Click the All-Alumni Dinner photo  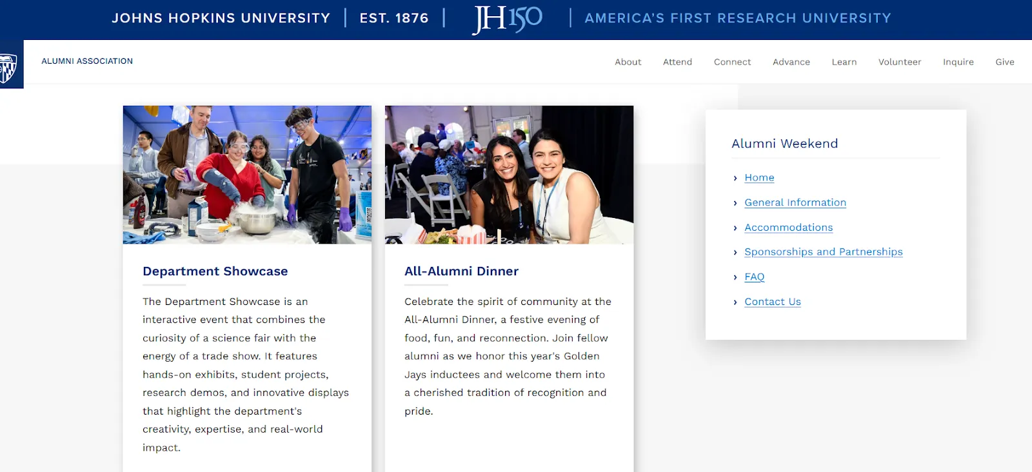[x=509, y=175]
